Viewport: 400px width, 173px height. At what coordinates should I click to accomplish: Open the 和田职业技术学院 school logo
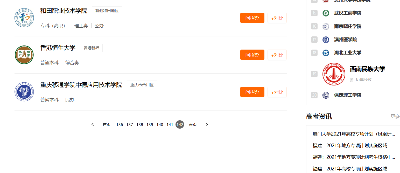click(24, 18)
